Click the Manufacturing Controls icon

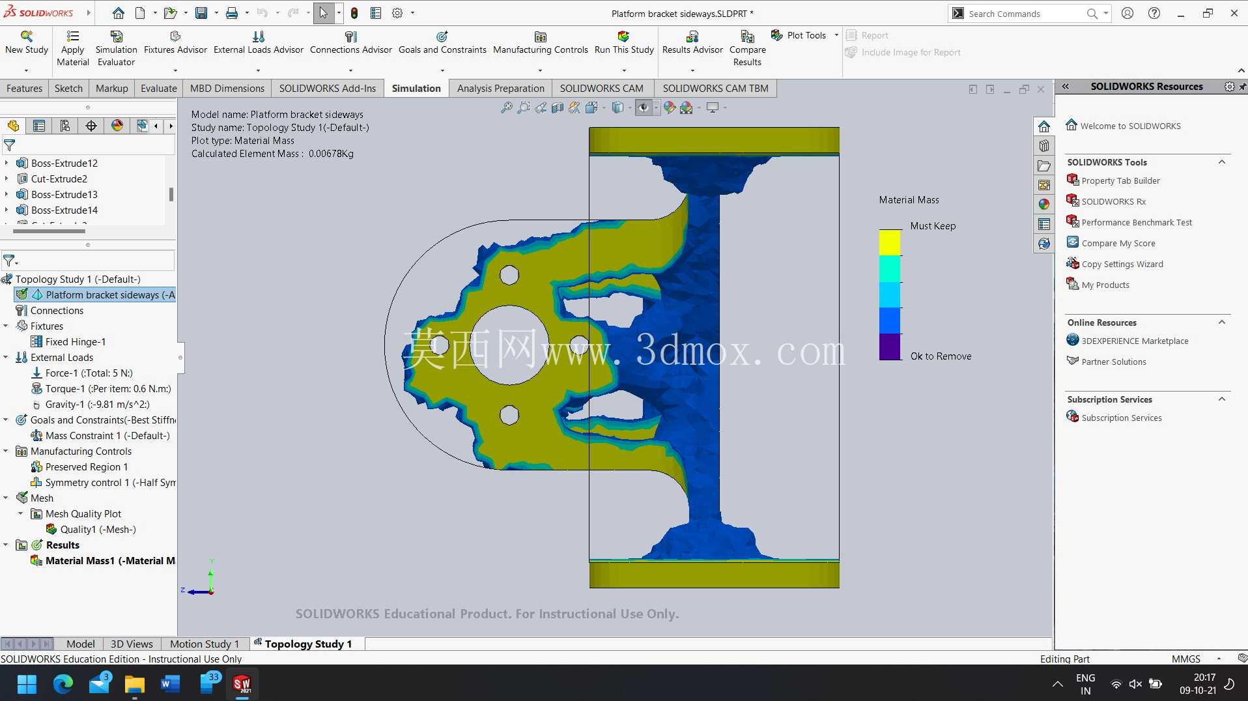[x=541, y=36]
